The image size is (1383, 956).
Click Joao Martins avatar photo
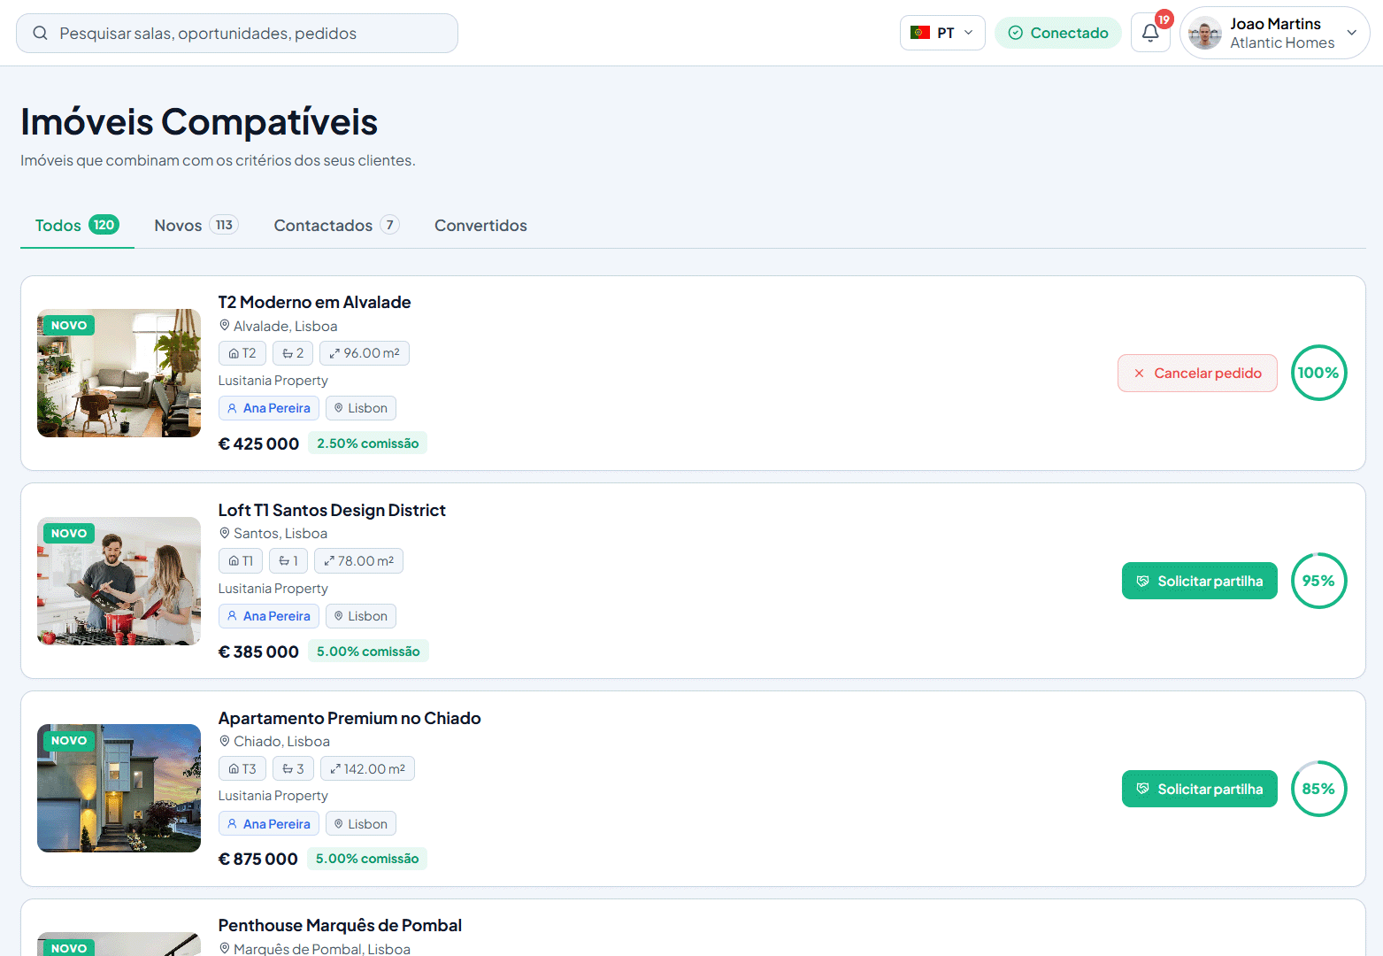click(x=1205, y=34)
